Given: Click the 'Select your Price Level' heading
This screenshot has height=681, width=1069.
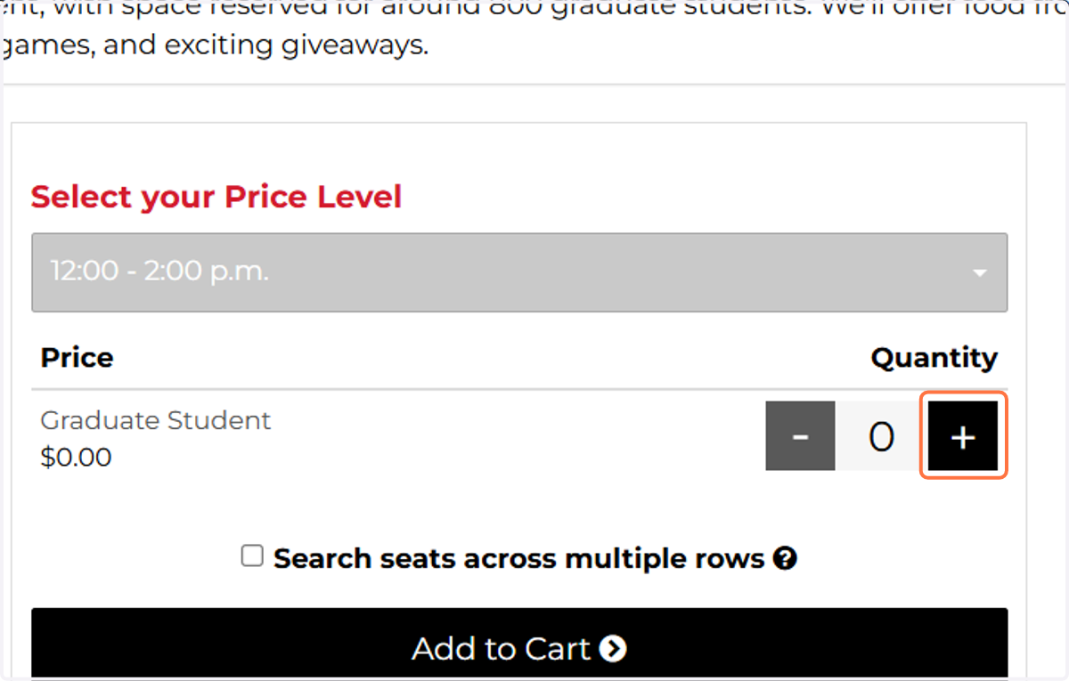Looking at the screenshot, I should [x=216, y=197].
